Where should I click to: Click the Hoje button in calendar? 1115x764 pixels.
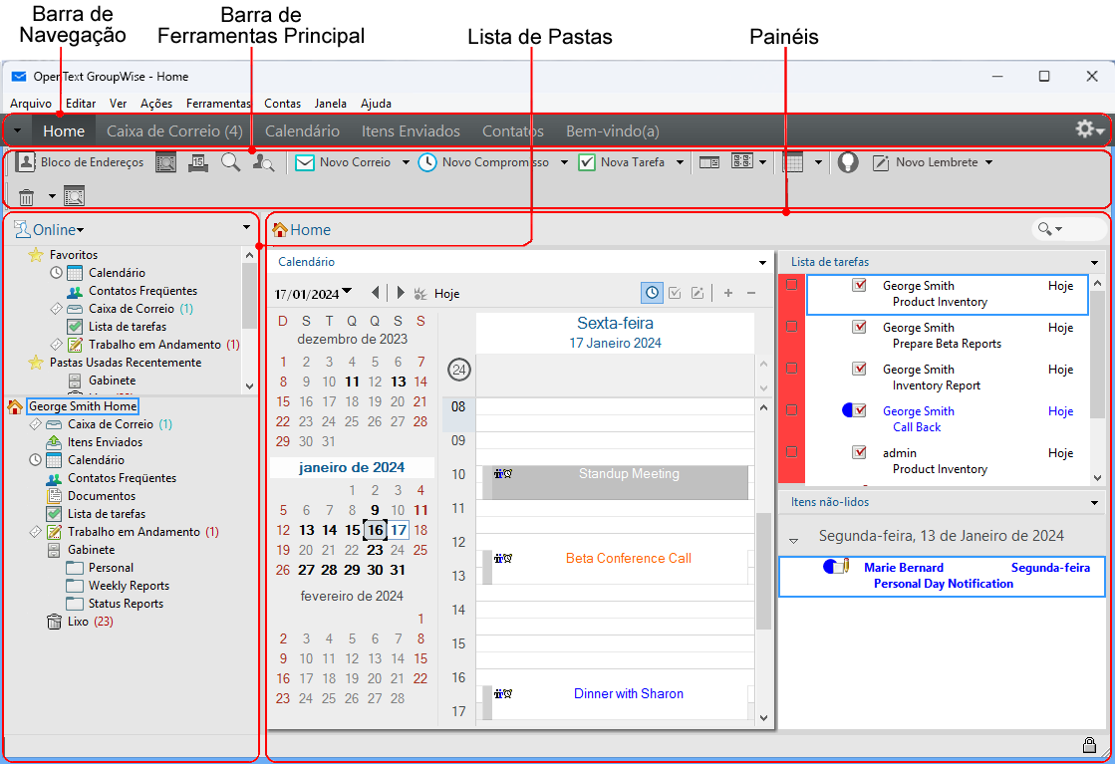pyautogui.click(x=446, y=294)
